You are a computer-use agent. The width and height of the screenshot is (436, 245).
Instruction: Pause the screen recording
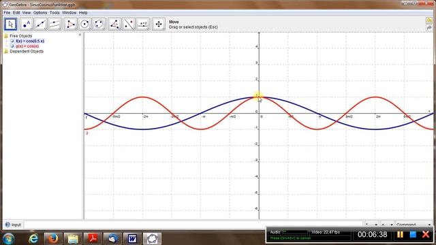400,235
